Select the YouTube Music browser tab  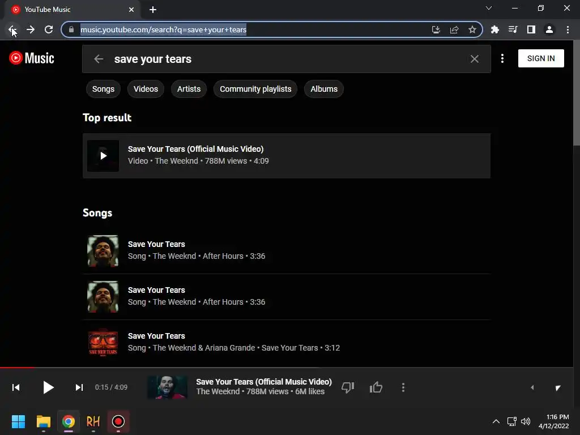click(x=72, y=10)
